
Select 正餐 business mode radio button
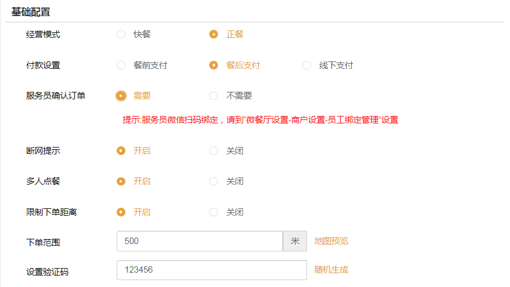click(214, 34)
